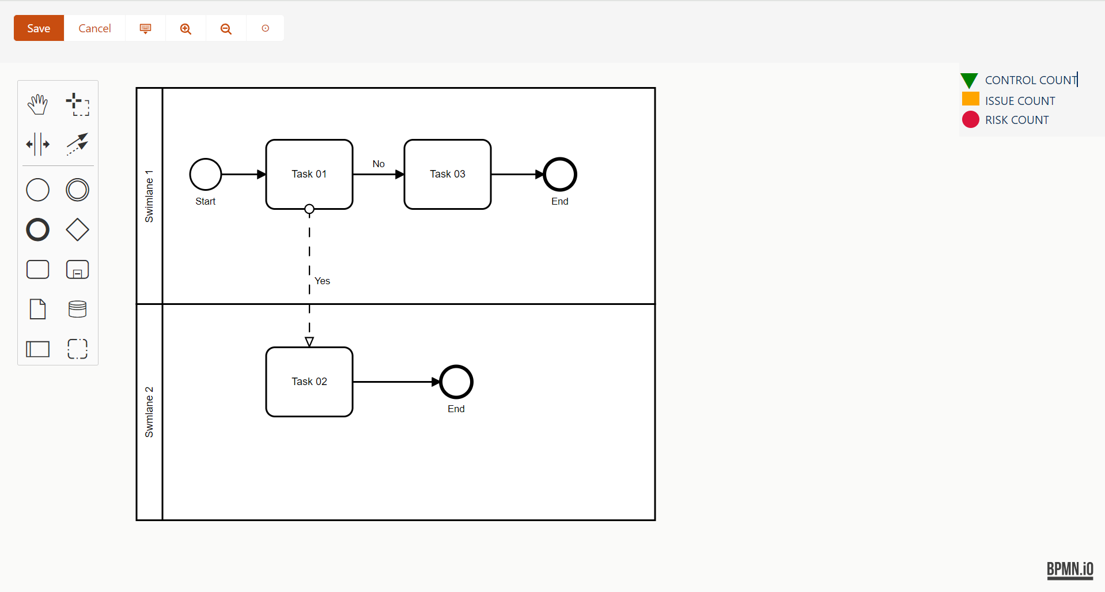Zoom in on the diagram
The height and width of the screenshot is (592, 1105).
(186, 28)
